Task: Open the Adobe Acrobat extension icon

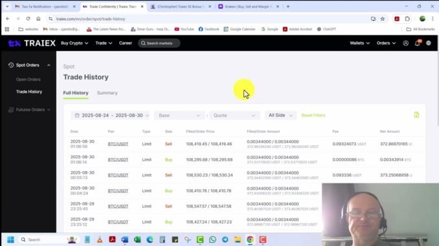Action: (x=397, y=19)
